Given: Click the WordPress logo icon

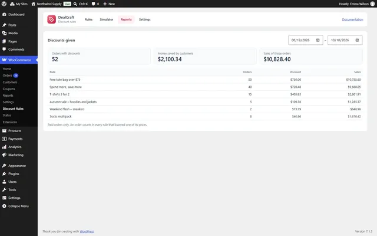Looking at the screenshot, I should pos(4,4).
